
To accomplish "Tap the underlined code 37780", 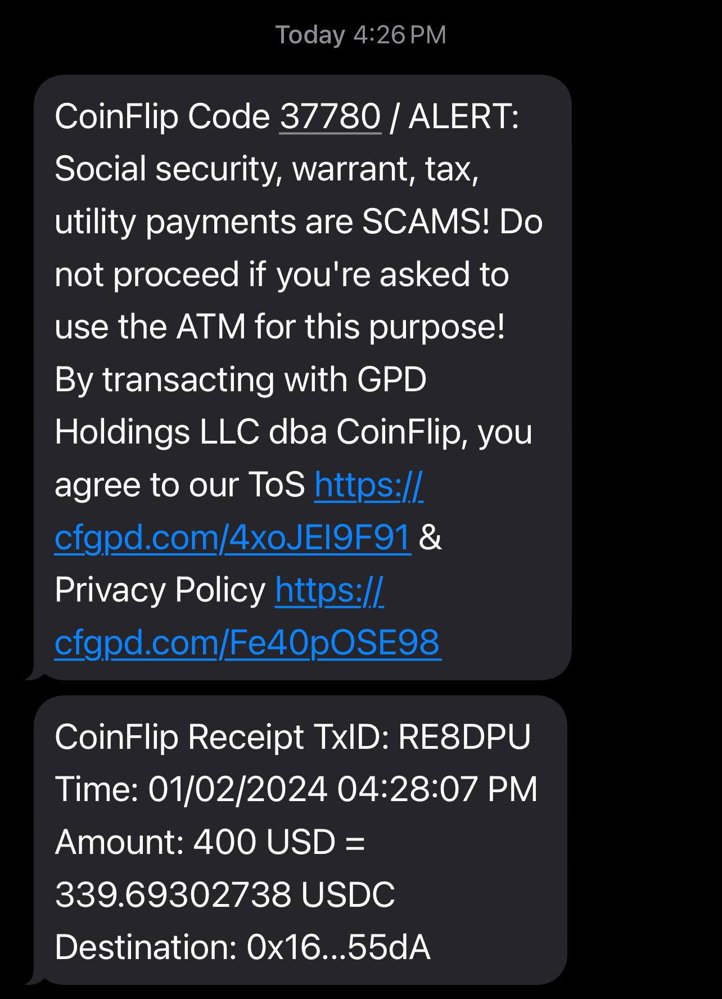I will pyautogui.click(x=330, y=116).
